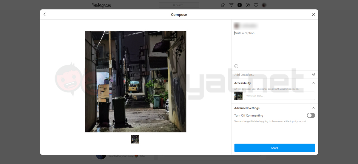Focus the Search field in the top bar
Screen dimensions: 358x164
(179, 5)
